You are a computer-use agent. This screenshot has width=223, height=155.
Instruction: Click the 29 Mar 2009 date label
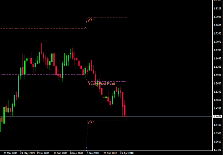click(x=10, y=153)
